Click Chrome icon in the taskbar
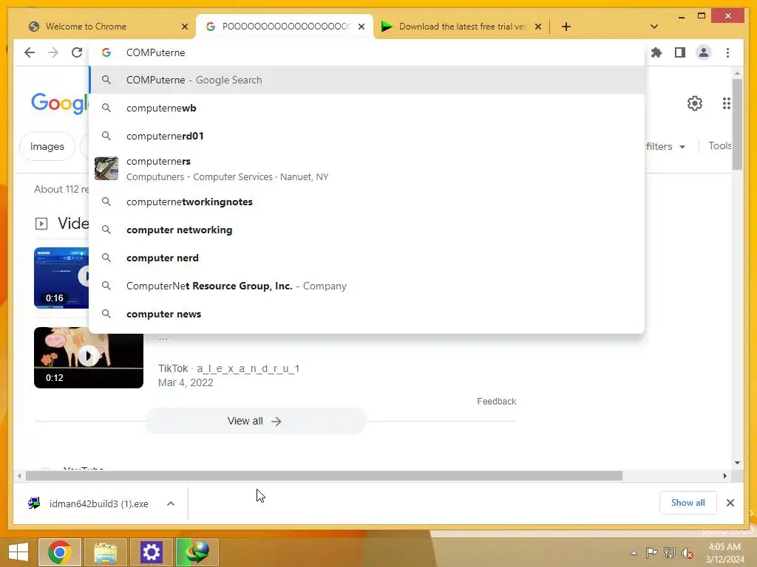757x567 pixels. [60, 552]
